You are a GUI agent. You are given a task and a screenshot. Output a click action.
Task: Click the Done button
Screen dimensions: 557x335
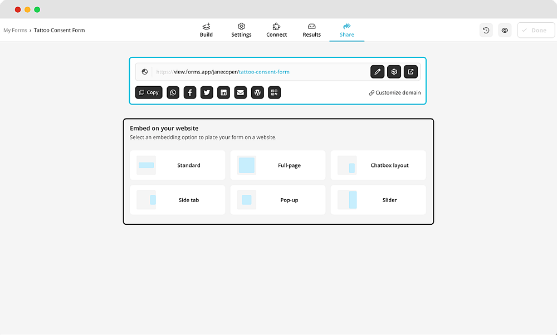[x=536, y=30]
